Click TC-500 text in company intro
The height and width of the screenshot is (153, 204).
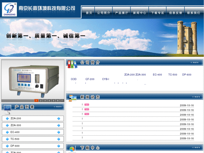coord(173,75)
